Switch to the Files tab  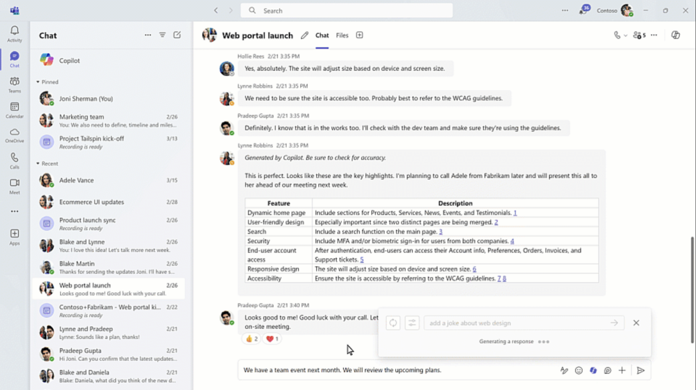(x=342, y=35)
